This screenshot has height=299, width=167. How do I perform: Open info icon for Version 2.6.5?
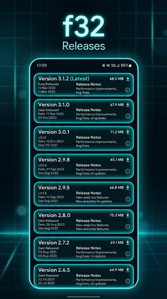pyautogui.click(x=128, y=281)
